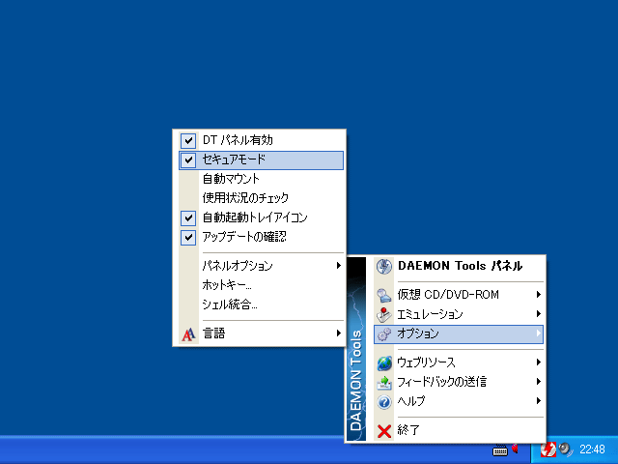618x464 pixels.
Task: Click the small red icon beside keyboard
Action: [x=515, y=448]
